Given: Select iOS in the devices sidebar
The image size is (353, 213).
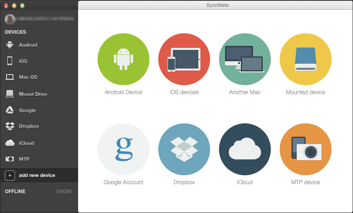Looking at the screenshot, I should (23, 61).
